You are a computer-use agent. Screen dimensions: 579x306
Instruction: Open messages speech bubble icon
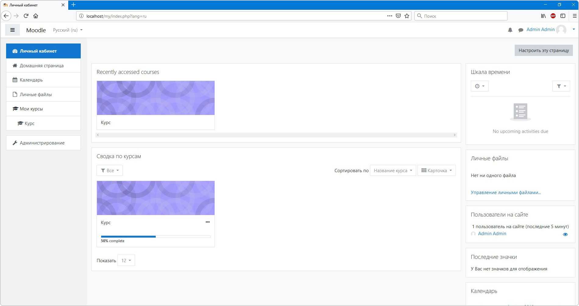click(x=521, y=30)
